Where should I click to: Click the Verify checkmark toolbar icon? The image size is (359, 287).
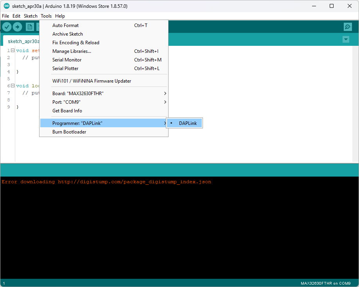7,27
